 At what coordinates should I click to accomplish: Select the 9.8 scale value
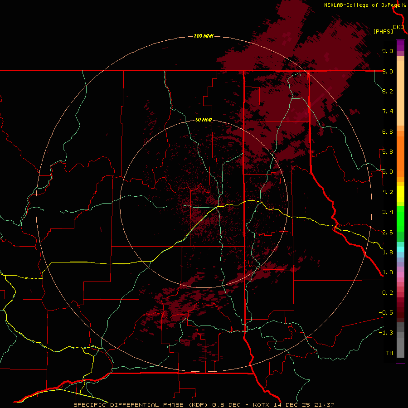[x=388, y=51]
